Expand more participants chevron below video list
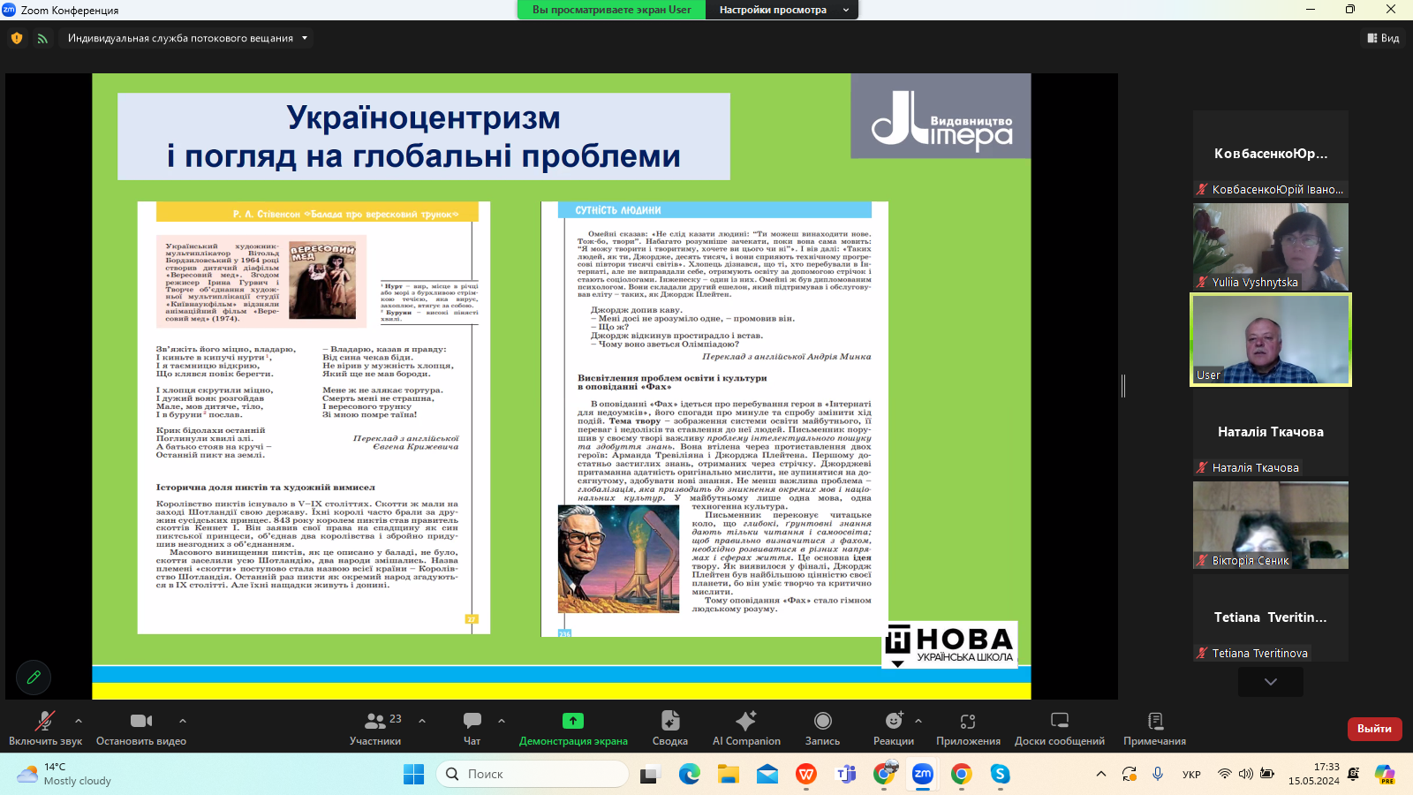The image size is (1413, 795). click(x=1270, y=681)
